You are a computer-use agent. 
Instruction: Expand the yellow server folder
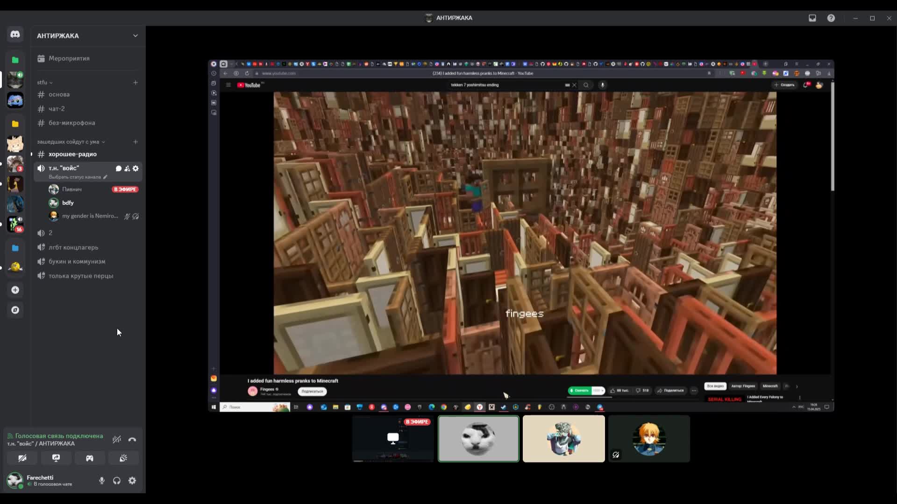click(15, 124)
